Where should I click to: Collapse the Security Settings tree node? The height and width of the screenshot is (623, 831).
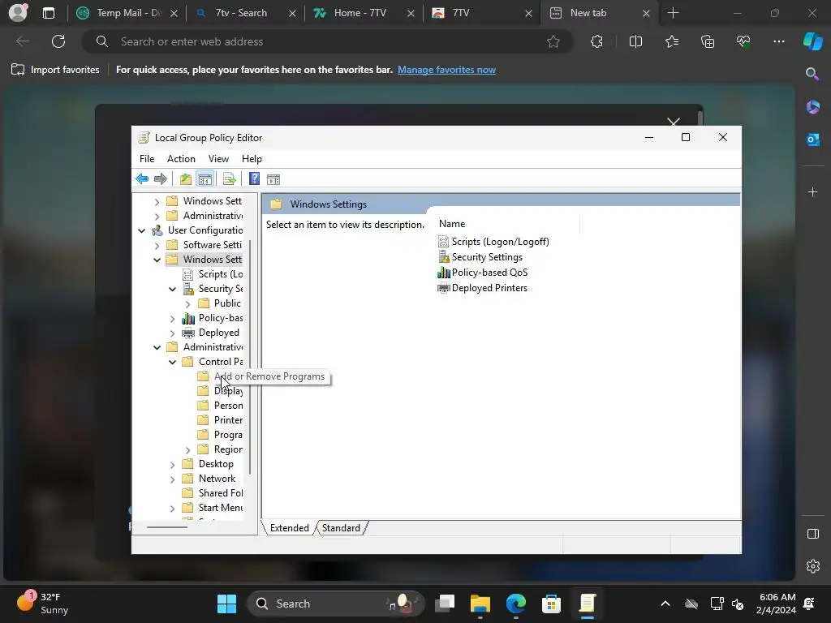pos(172,290)
